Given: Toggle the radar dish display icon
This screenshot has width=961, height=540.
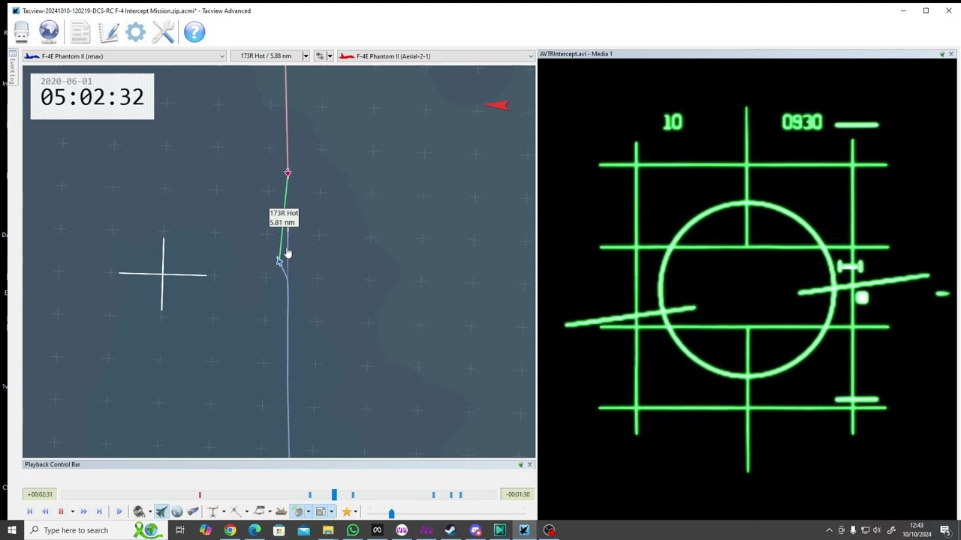Looking at the screenshot, I should (297, 511).
